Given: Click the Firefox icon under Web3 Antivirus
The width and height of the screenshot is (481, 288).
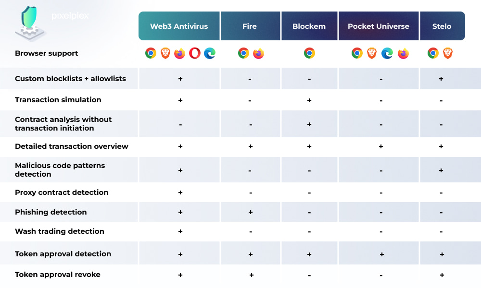Looking at the screenshot, I should pyautogui.click(x=180, y=53).
